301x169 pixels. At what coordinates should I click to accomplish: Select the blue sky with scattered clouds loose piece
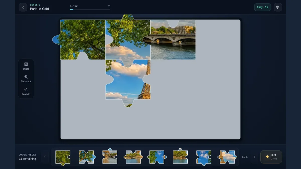204,158
